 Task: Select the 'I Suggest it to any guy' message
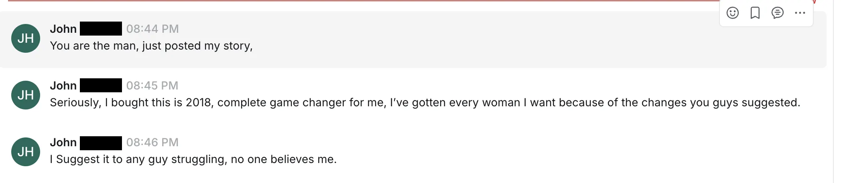click(x=193, y=159)
